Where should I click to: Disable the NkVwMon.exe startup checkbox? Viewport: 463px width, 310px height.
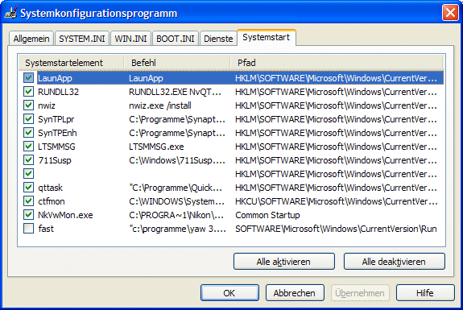coord(29,215)
